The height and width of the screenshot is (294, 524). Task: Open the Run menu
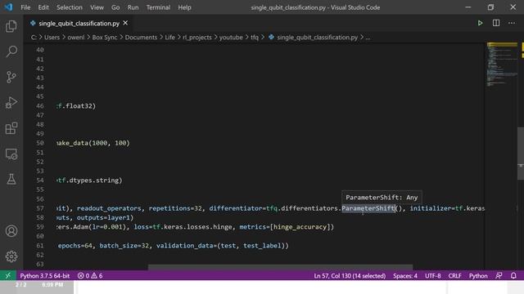click(133, 7)
